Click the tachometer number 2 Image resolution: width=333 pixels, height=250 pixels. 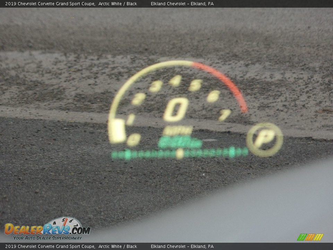pyautogui.click(x=138, y=99)
